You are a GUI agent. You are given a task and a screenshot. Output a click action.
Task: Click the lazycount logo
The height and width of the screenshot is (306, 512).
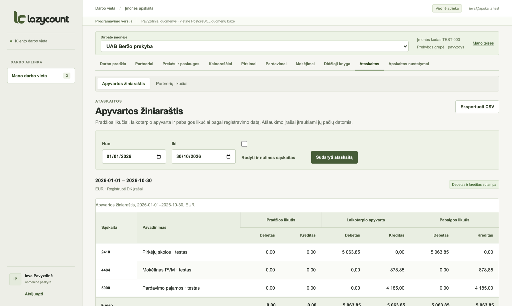(41, 18)
